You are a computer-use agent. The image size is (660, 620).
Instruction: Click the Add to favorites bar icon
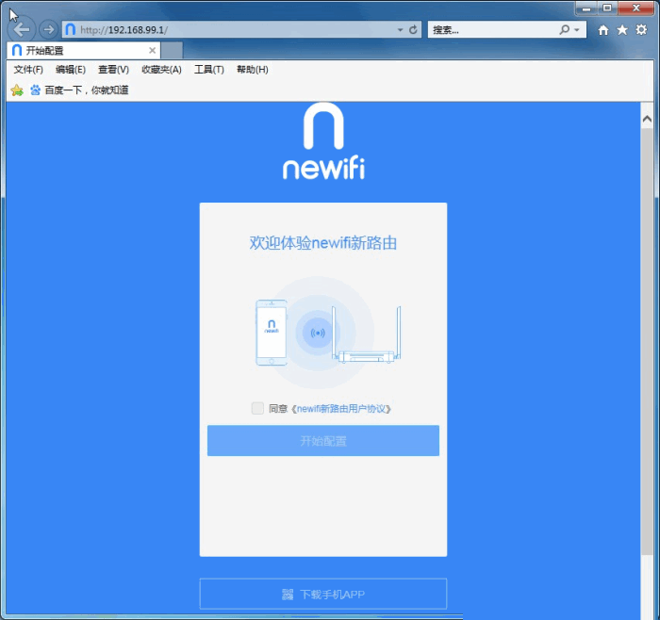point(16,90)
